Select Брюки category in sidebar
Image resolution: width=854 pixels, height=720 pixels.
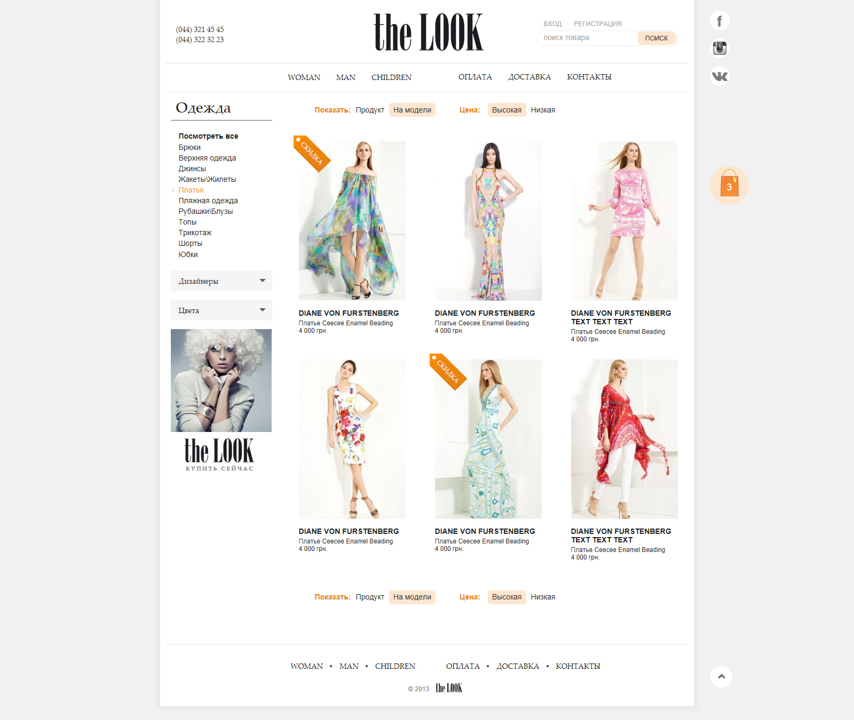[x=189, y=147]
